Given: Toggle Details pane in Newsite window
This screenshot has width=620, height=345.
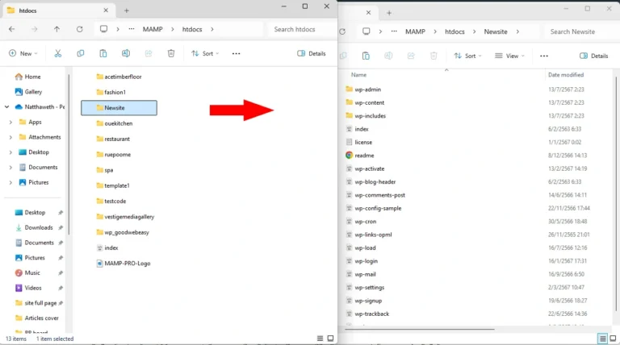Looking at the screenshot, I should [593, 56].
